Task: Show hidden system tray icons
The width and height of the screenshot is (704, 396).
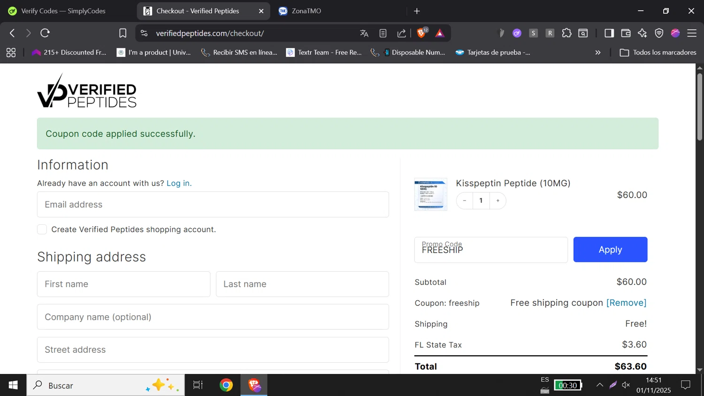Action: [599, 385]
